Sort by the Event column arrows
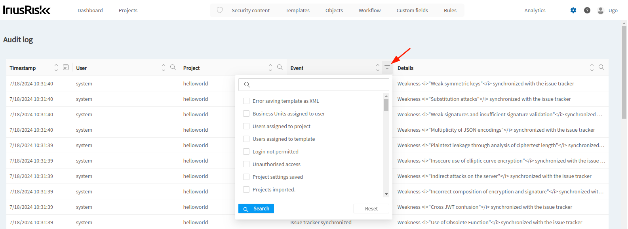 click(378, 68)
